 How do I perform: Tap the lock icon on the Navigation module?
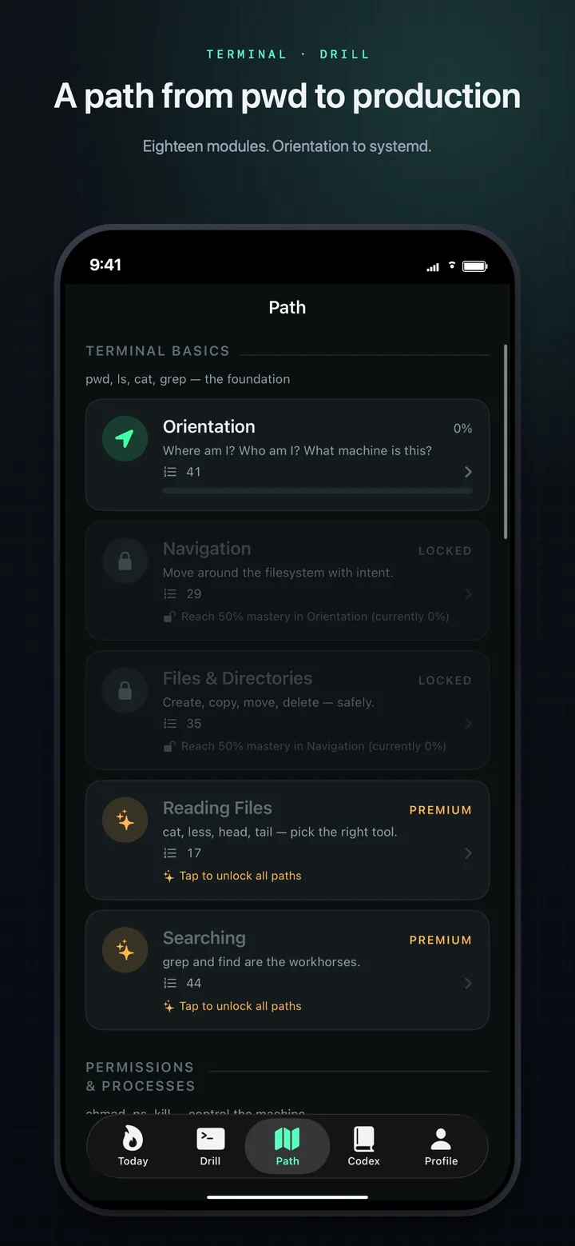click(125, 561)
